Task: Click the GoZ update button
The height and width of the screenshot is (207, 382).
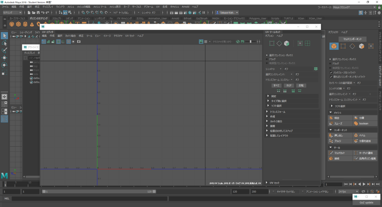Action: 366,203
